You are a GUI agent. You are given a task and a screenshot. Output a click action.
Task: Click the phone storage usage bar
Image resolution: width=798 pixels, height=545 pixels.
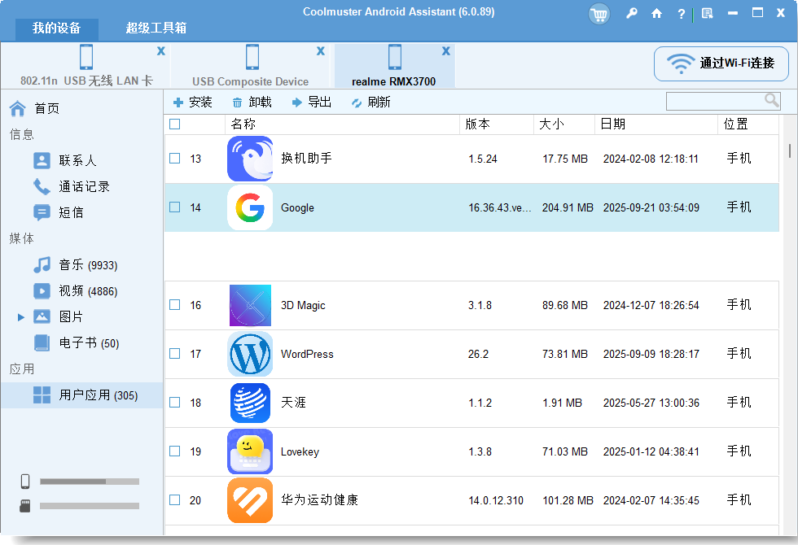(x=90, y=482)
